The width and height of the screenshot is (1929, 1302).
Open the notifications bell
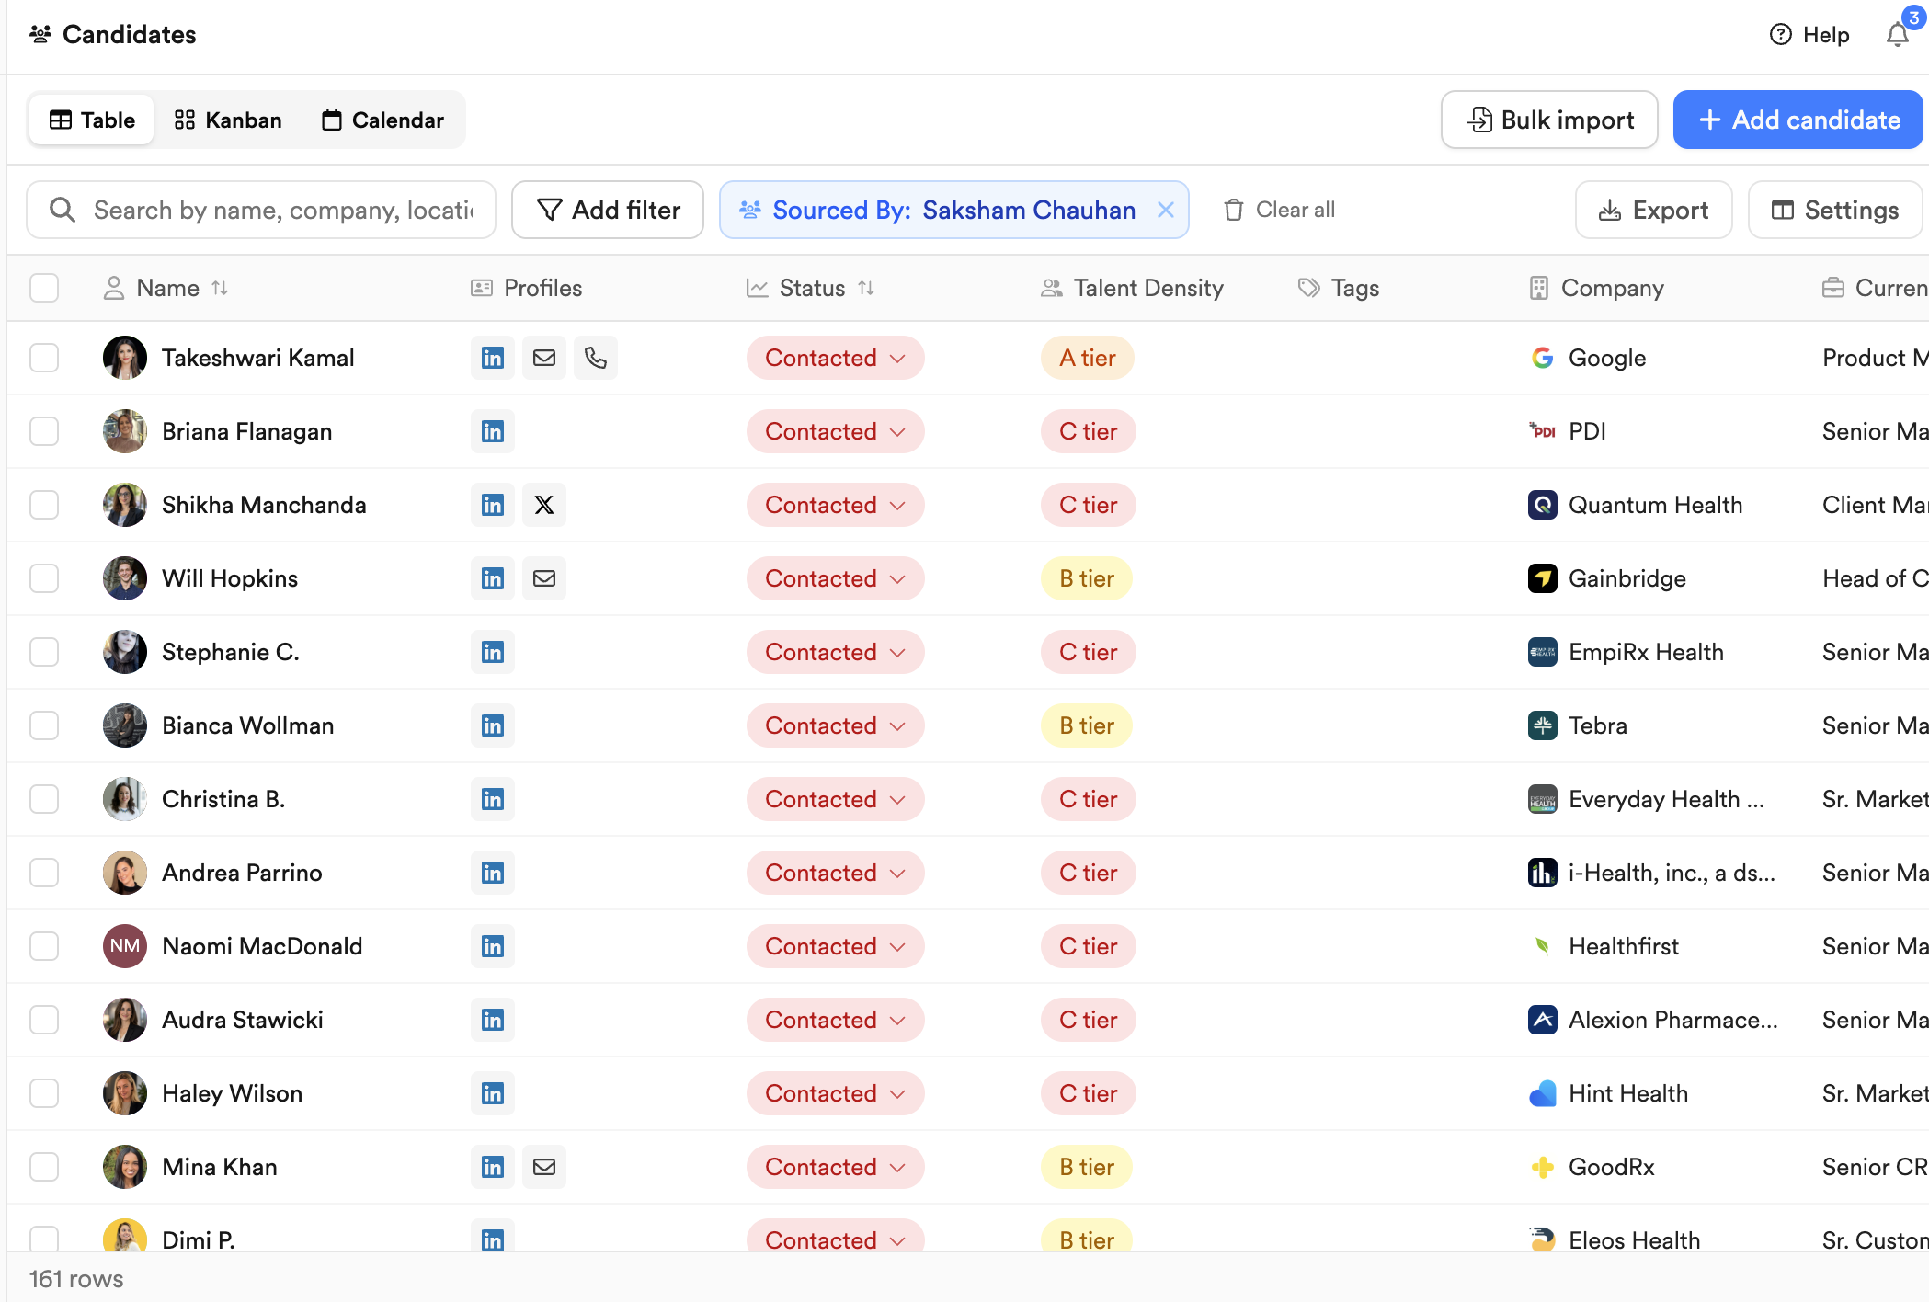[1898, 35]
